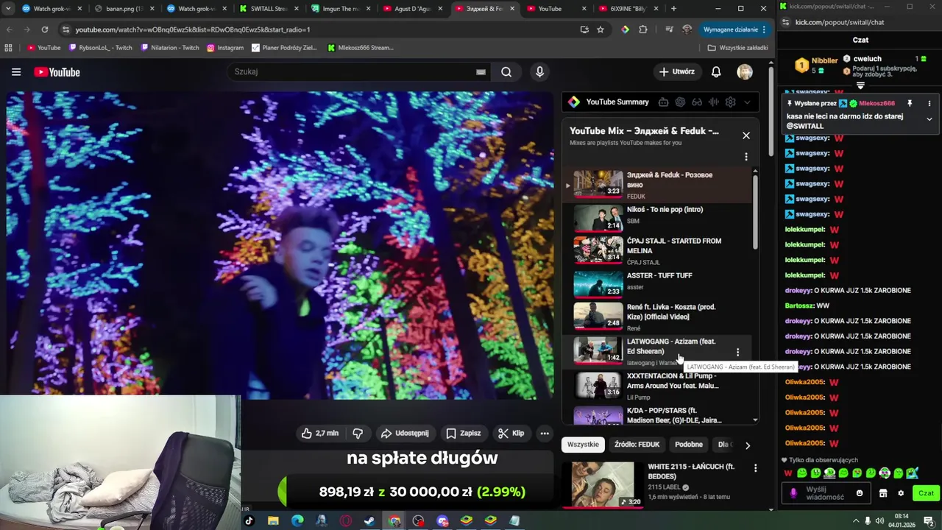The width and height of the screenshot is (942, 530).
Task: Open more video actions three-dot menu
Action: point(545,434)
